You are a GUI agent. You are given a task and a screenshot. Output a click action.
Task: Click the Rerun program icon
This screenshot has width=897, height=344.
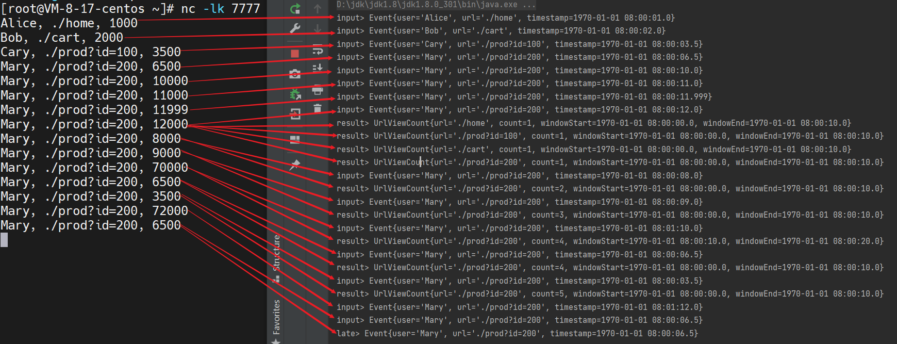click(295, 9)
